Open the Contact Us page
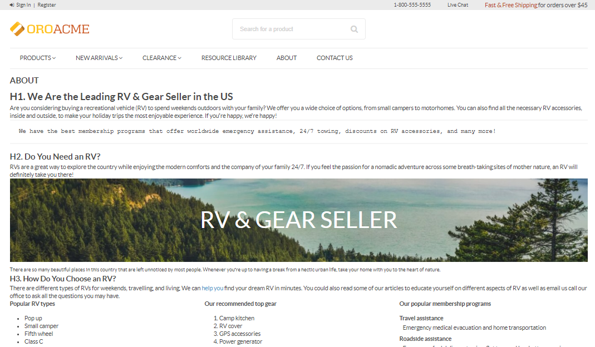This screenshot has width=595, height=347. [335, 58]
